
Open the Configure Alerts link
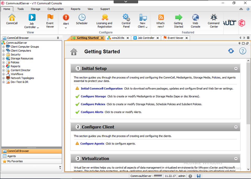point(92,112)
